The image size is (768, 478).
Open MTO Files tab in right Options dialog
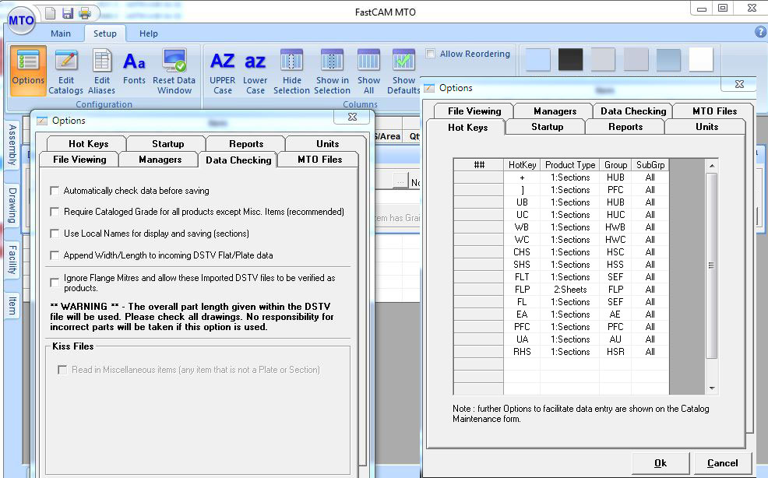714,111
